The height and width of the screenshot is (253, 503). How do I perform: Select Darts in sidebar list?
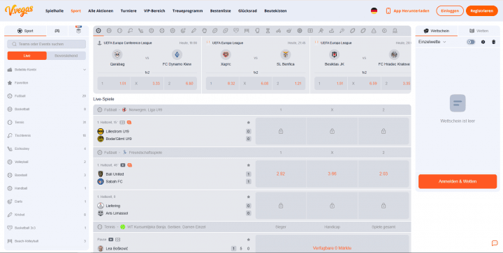[x=47, y=201]
